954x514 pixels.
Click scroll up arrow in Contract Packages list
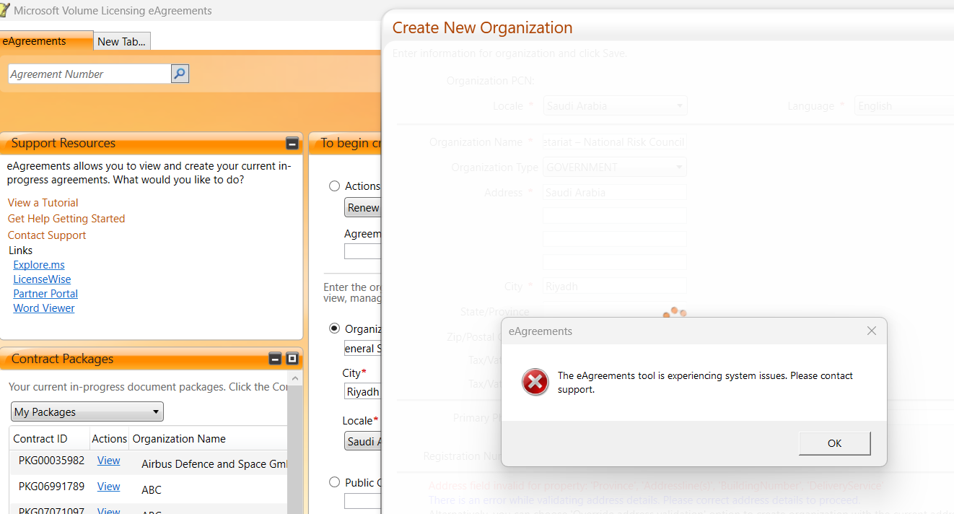coord(294,378)
